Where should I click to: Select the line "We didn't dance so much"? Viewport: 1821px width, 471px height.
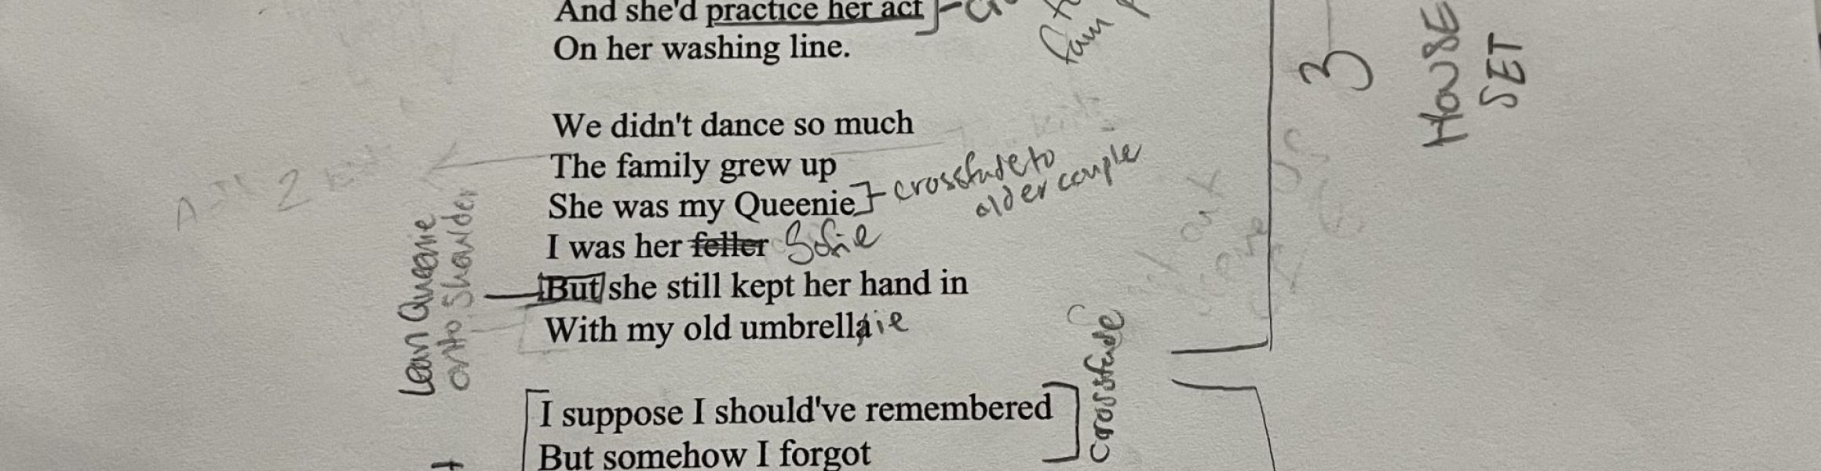[732, 124]
